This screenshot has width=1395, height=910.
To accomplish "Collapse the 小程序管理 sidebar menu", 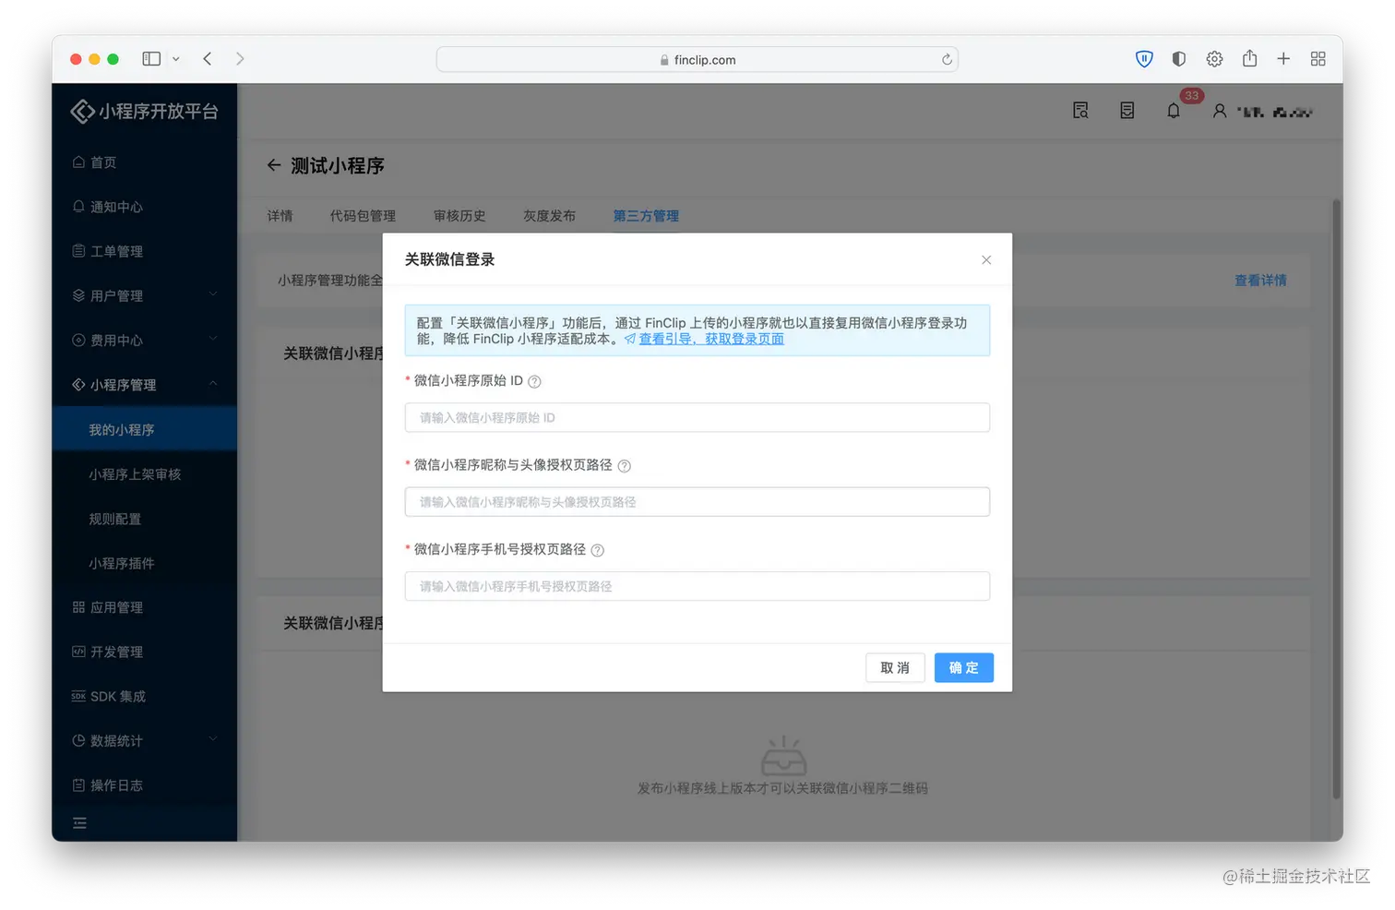I will 145,384.
